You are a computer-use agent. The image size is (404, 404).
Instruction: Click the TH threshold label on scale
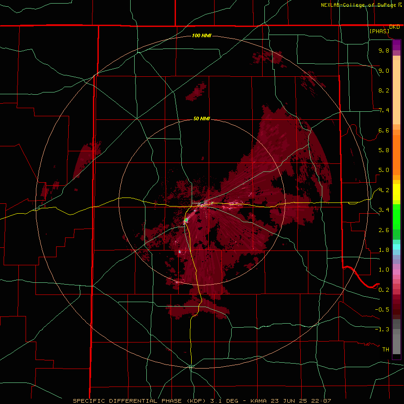click(386, 350)
